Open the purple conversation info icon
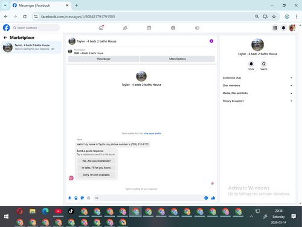 [x=211, y=41]
